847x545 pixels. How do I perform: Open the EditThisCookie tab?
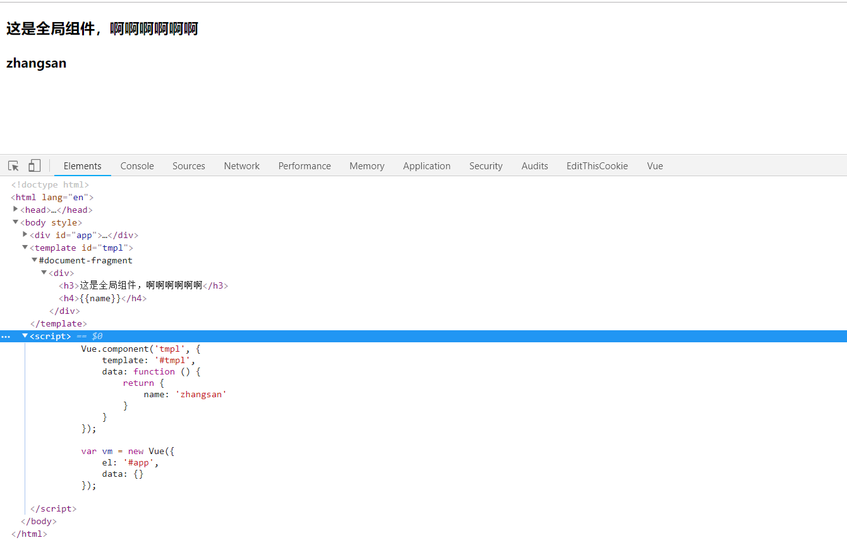point(598,166)
